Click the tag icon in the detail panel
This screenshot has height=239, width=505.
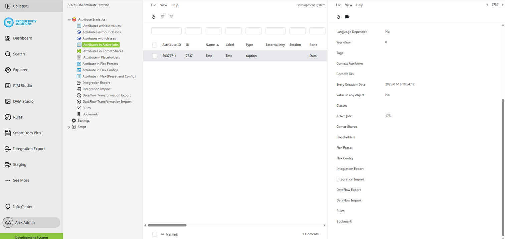point(347,17)
